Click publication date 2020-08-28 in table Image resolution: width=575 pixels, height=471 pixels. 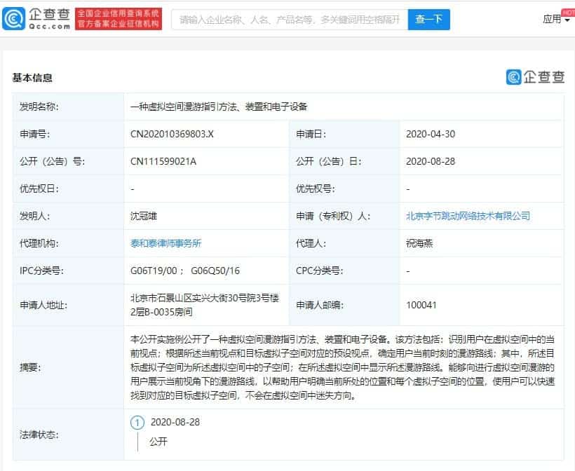pos(431,161)
